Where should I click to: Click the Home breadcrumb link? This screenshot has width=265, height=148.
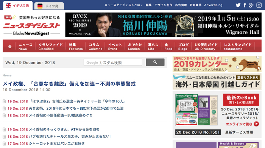pyautogui.click(x=7, y=76)
